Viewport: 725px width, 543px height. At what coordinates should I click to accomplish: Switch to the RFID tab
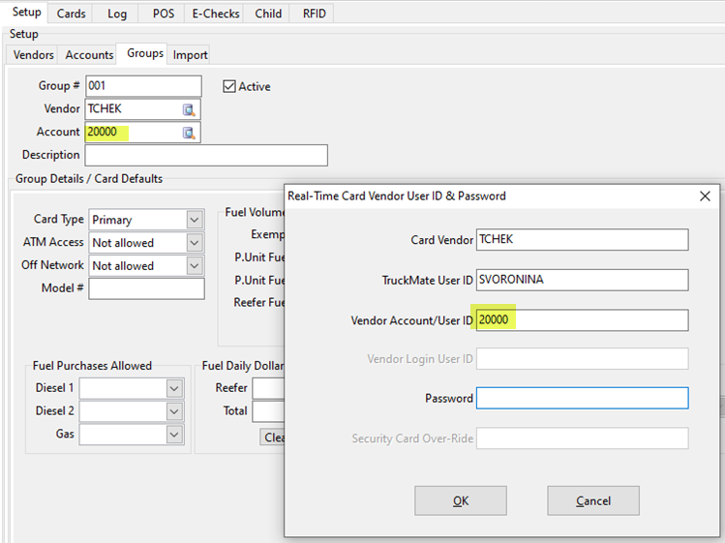coord(315,14)
